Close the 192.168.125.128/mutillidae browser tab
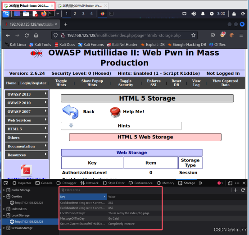Image resolution: width=249 pixels, height=235 pixels. (x=56, y=24)
